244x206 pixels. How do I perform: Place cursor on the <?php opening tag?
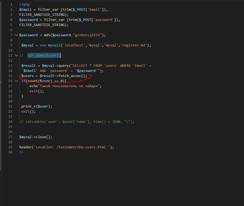[24, 5]
